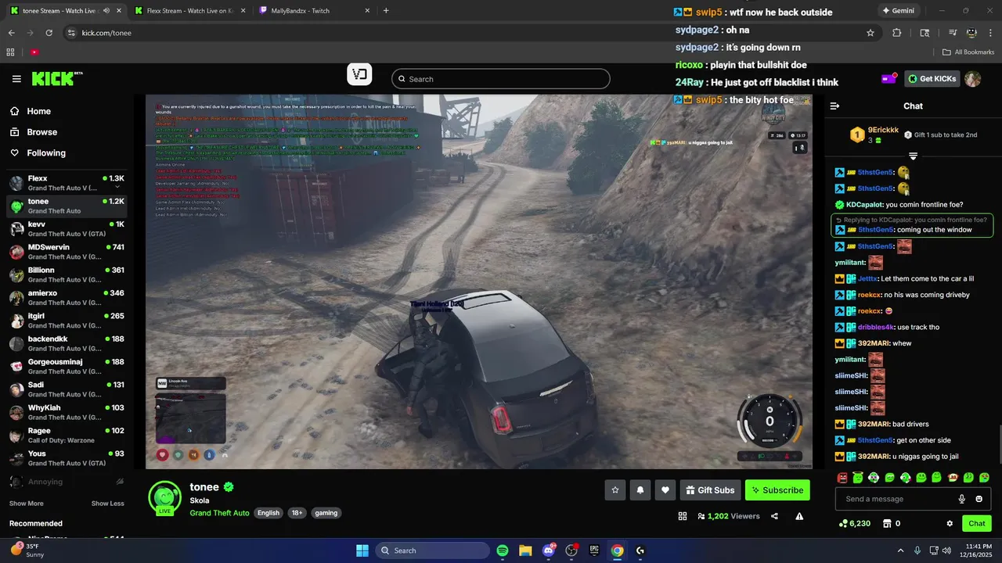This screenshot has width=1002, height=563.
Task: Open the Chrome extensions puzzle icon
Action: [x=897, y=33]
